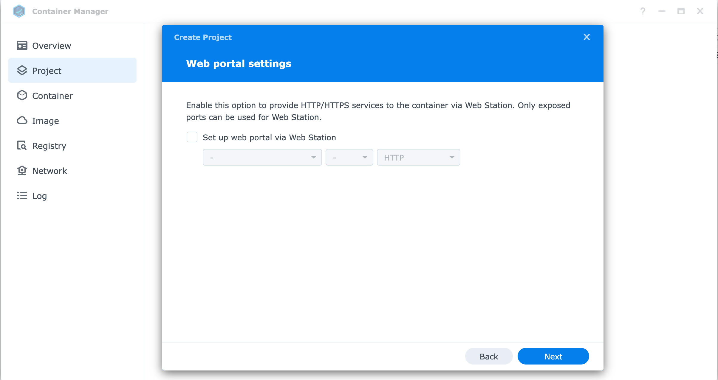Click the Log list icon
The image size is (718, 380).
pos(22,196)
